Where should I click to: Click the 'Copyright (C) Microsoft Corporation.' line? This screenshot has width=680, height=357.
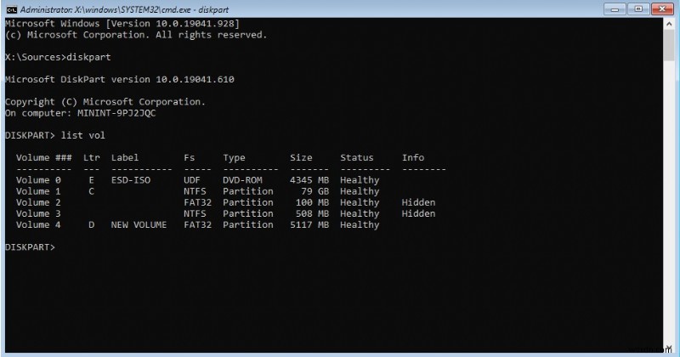[x=105, y=102]
